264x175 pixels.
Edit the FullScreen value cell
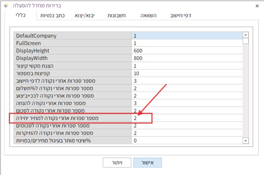(186, 43)
